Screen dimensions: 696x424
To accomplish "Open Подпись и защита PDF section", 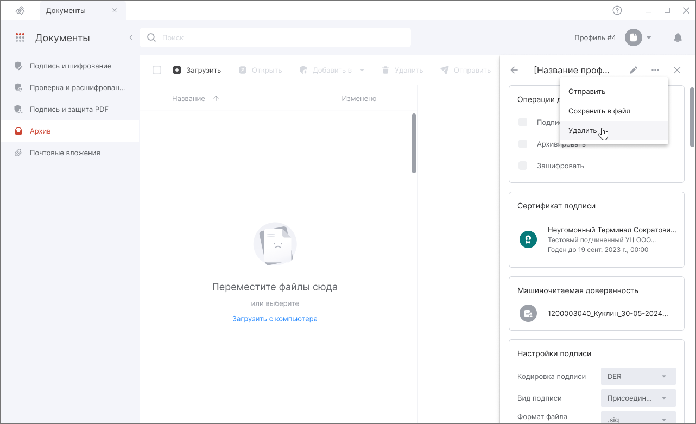I will pyautogui.click(x=70, y=109).
